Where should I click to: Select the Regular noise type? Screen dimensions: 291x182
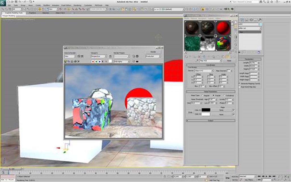pos(202,96)
